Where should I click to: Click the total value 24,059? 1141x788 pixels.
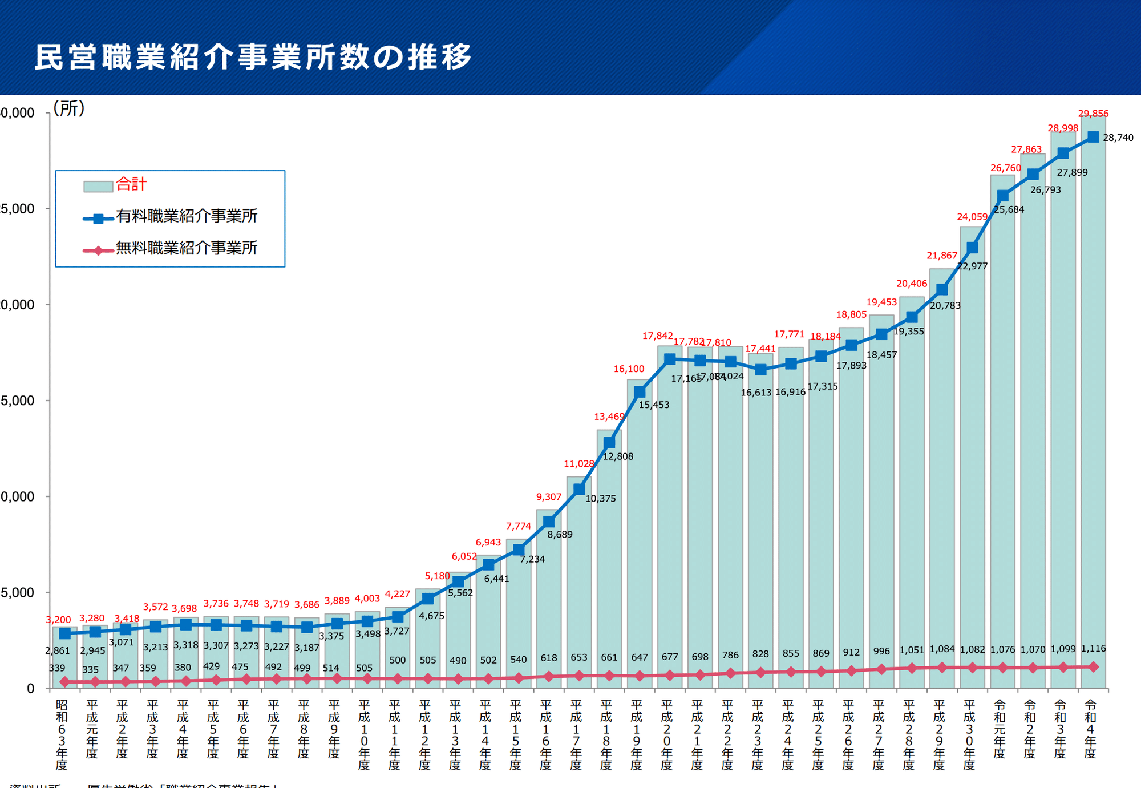[972, 217]
